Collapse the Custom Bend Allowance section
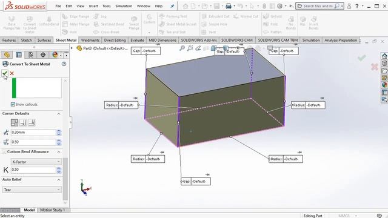388x218 pixels. pos(59,152)
